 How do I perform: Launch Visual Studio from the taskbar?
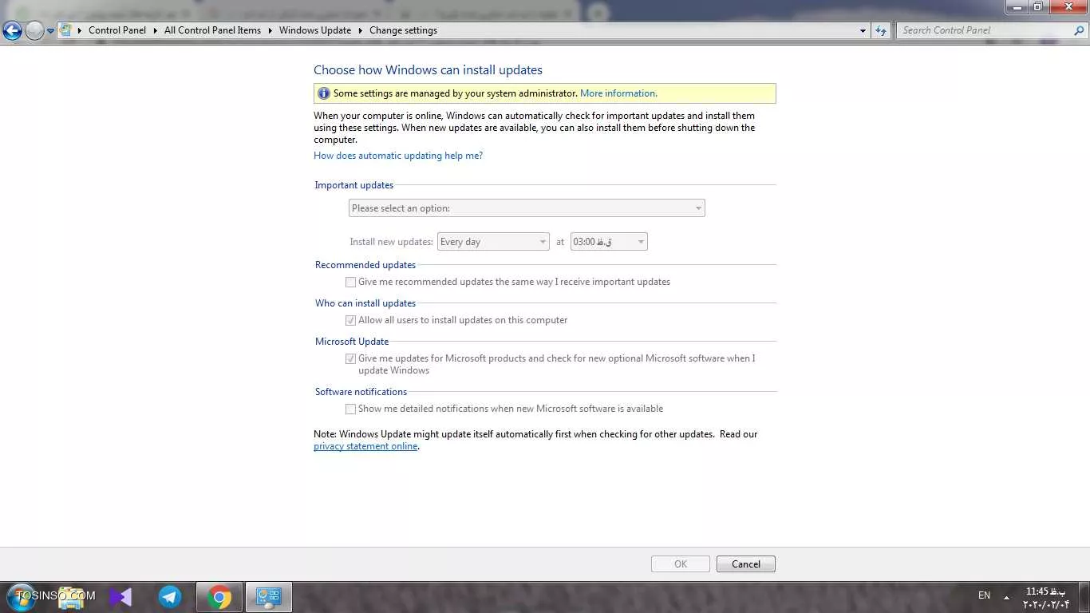point(120,597)
